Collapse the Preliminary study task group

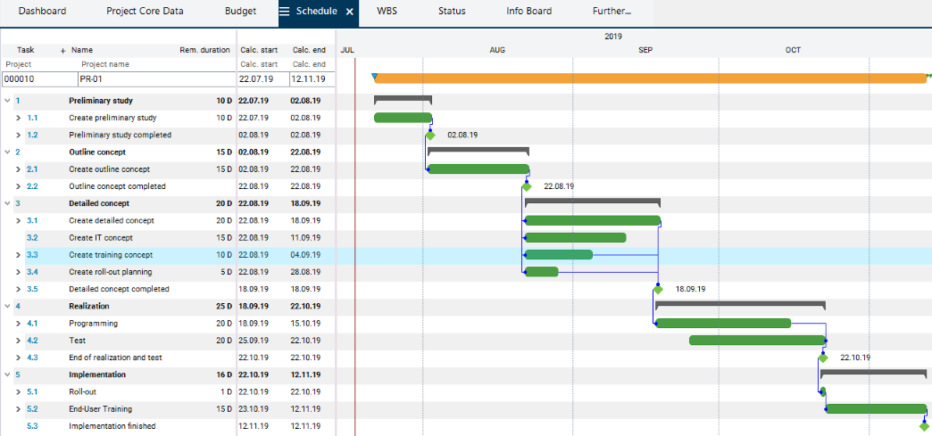[x=7, y=101]
